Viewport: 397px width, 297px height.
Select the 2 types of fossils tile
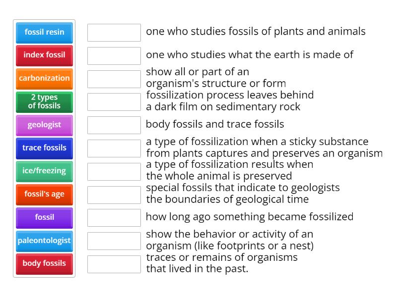point(44,101)
